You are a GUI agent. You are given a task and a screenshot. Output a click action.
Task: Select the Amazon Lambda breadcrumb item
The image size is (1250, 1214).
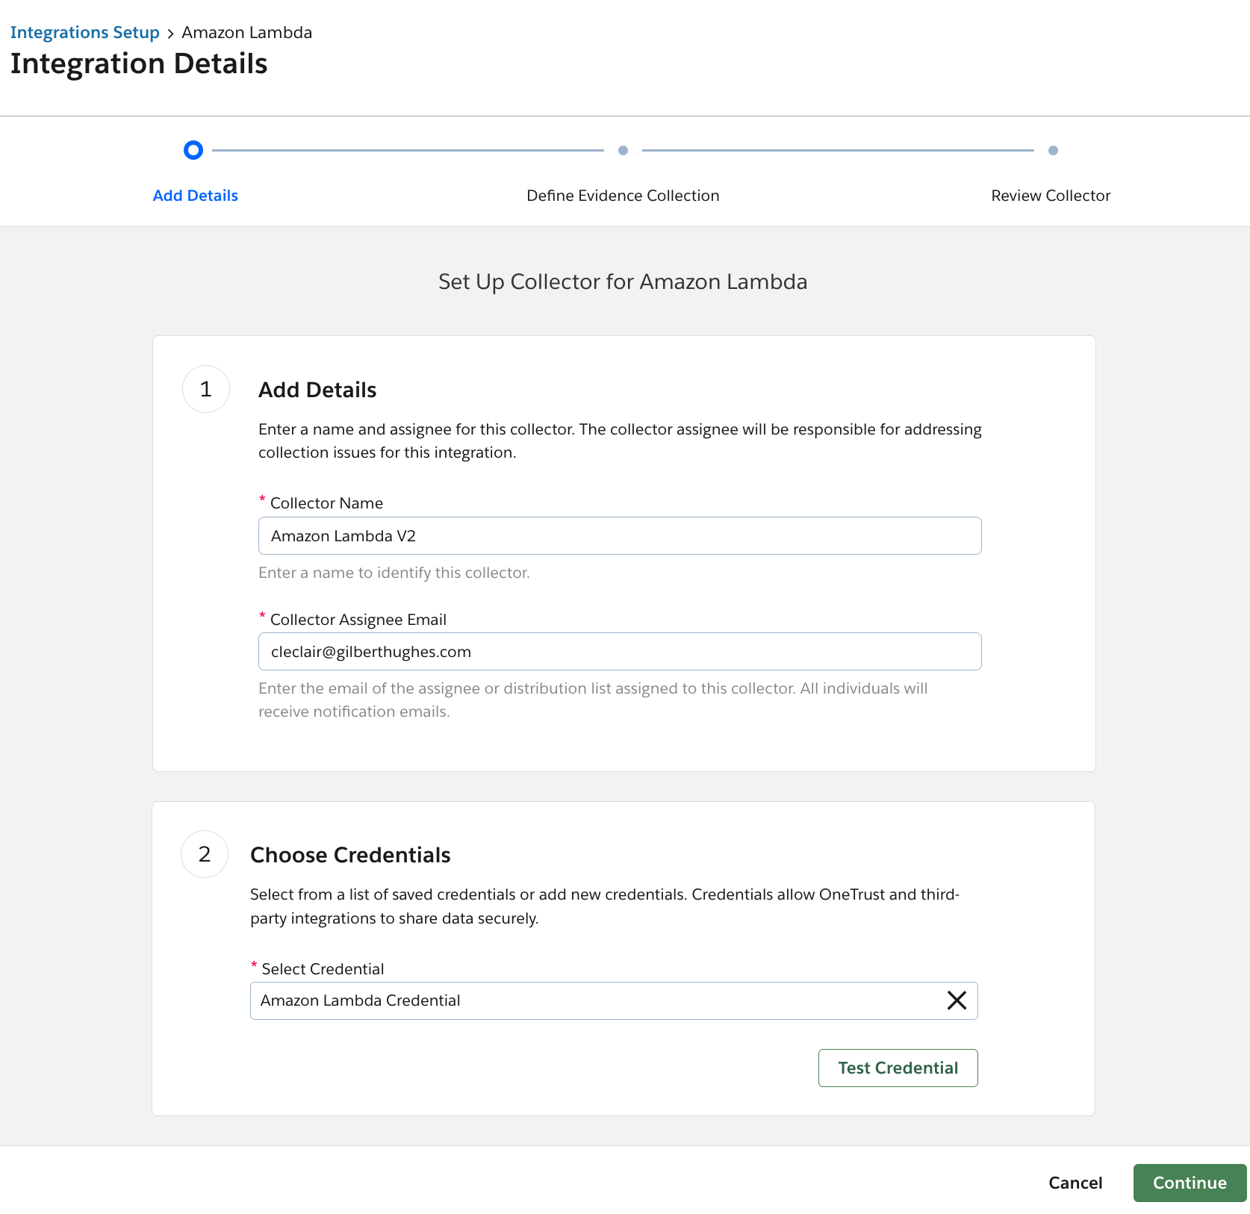[246, 33]
